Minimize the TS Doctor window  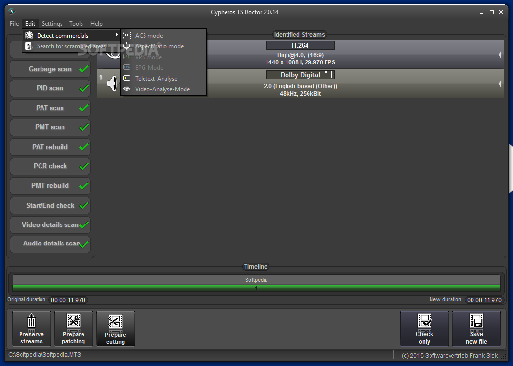tap(482, 12)
